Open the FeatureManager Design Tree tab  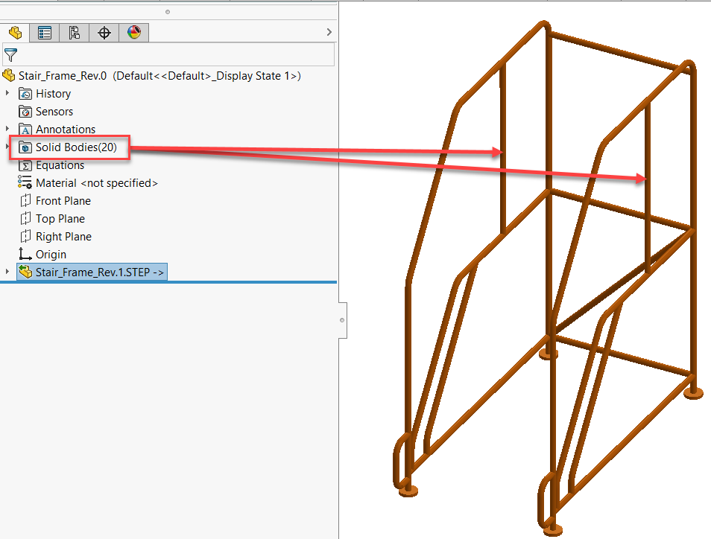(x=15, y=33)
